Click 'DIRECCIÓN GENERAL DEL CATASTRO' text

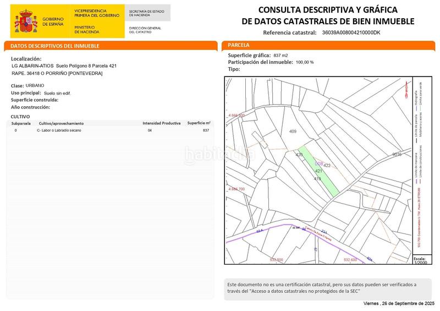145,30
